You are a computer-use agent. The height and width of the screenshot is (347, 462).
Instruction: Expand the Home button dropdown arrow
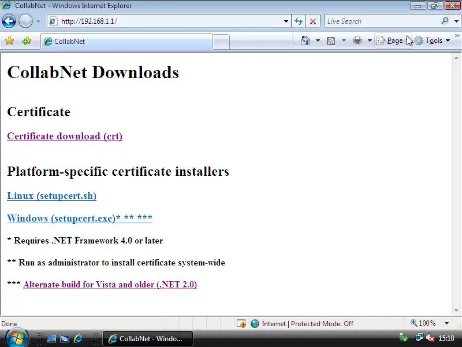pyautogui.click(x=318, y=40)
